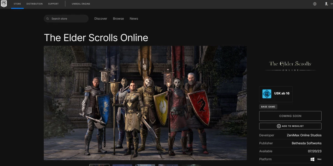This screenshot has width=333, height=166.
Task: Click The Elder Scrolls Online logo image
Action: pyautogui.click(x=290, y=66)
